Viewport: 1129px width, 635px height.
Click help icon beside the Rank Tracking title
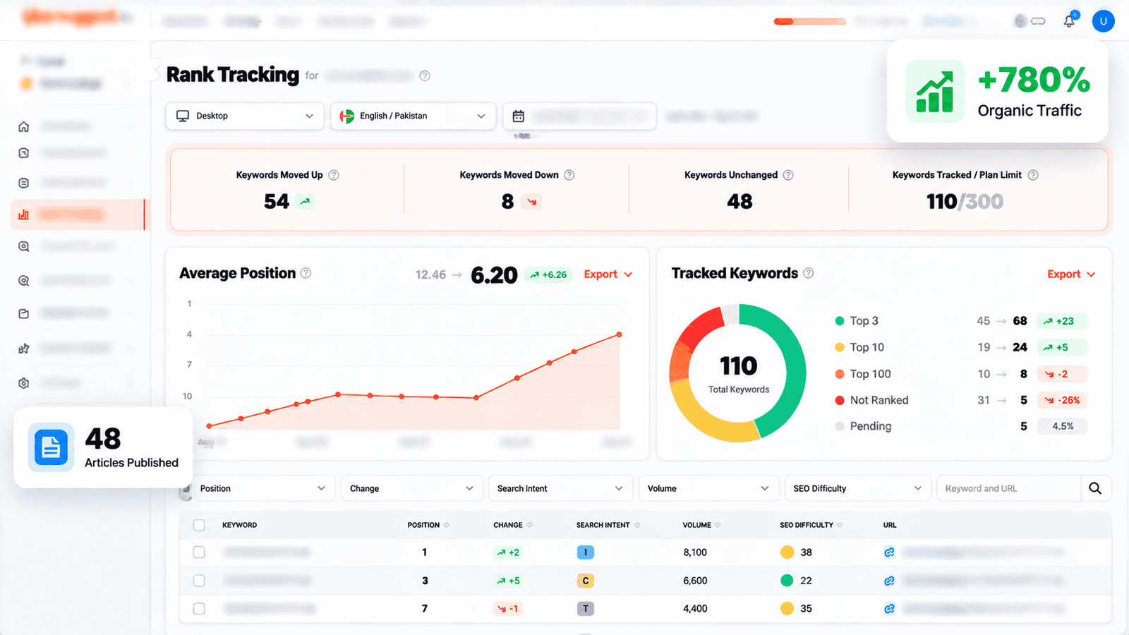(425, 76)
